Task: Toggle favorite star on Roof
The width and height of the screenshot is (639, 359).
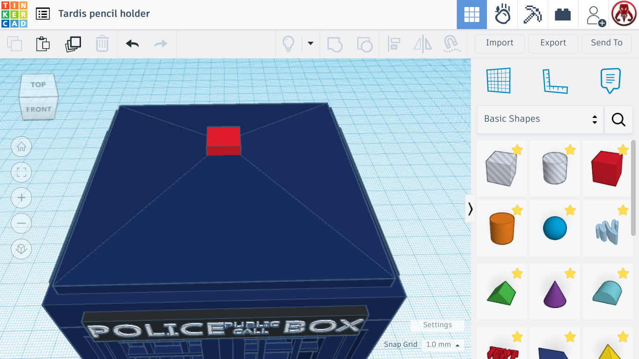Action: point(517,273)
